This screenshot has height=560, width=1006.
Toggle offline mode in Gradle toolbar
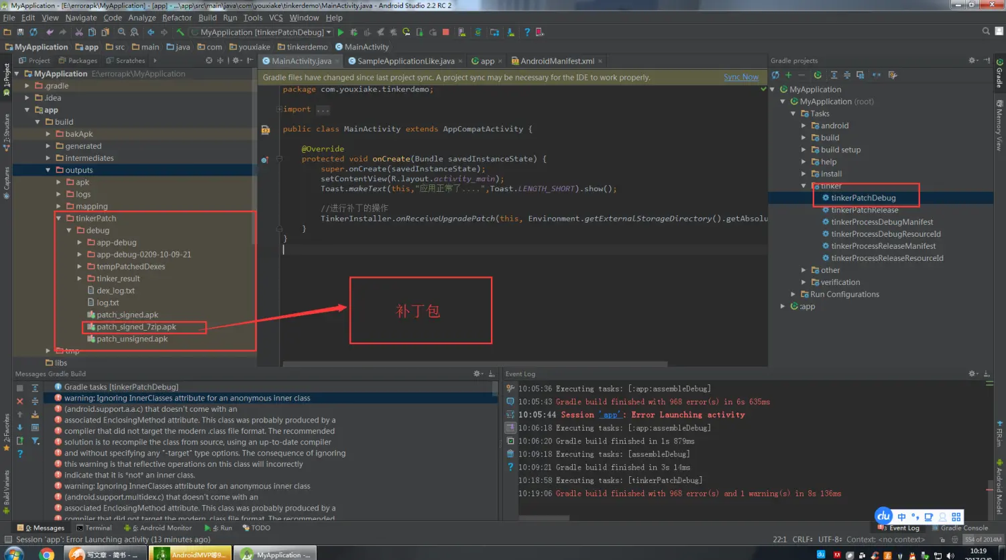pyautogui.click(x=877, y=75)
